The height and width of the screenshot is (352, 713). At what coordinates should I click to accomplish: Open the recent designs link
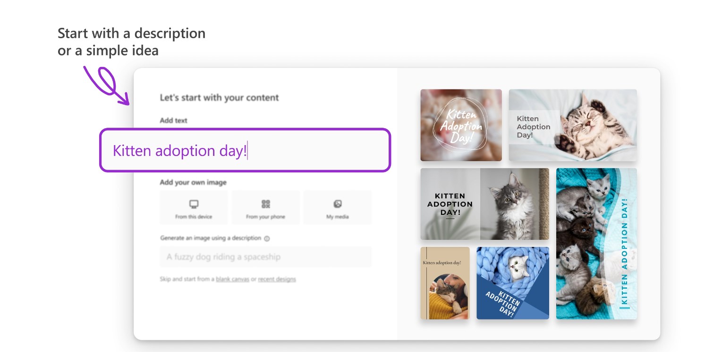click(277, 279)
